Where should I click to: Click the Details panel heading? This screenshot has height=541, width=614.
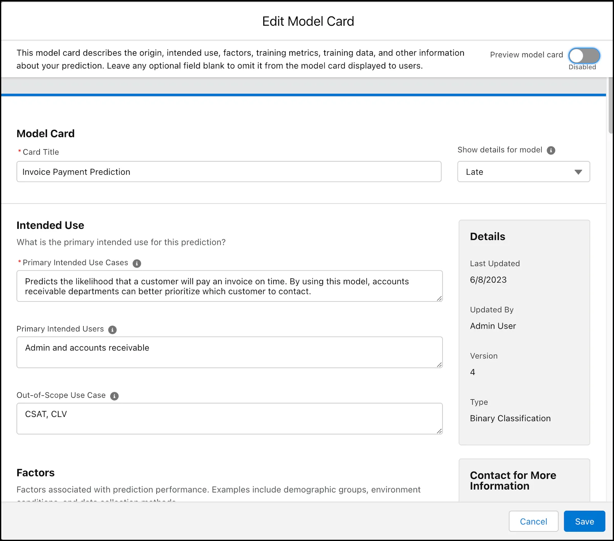click(x=487, y=237)
